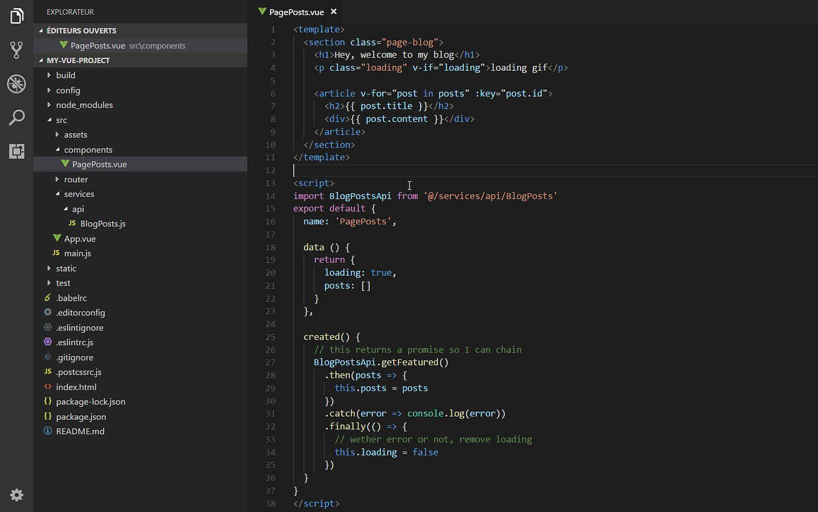Open the Debug view icon

[x=16, y=83]
